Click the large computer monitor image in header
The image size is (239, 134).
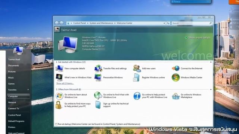click(x=68, y=45)
